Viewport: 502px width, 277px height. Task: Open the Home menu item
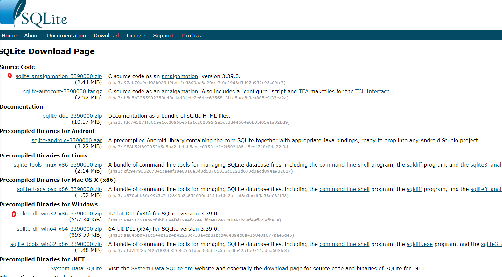[9, 36]
